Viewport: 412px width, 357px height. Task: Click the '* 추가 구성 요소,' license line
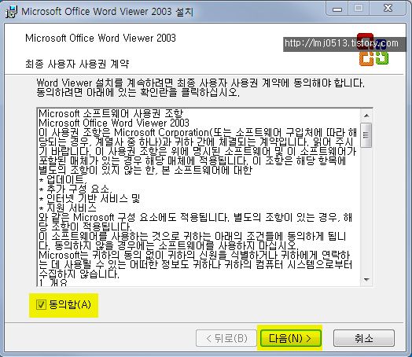coord(75,190)
